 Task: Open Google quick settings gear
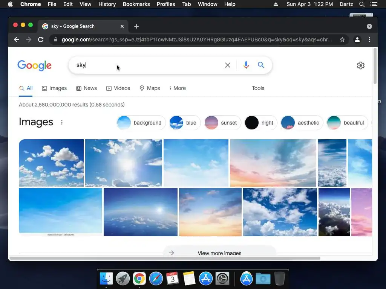coord(361,65)
